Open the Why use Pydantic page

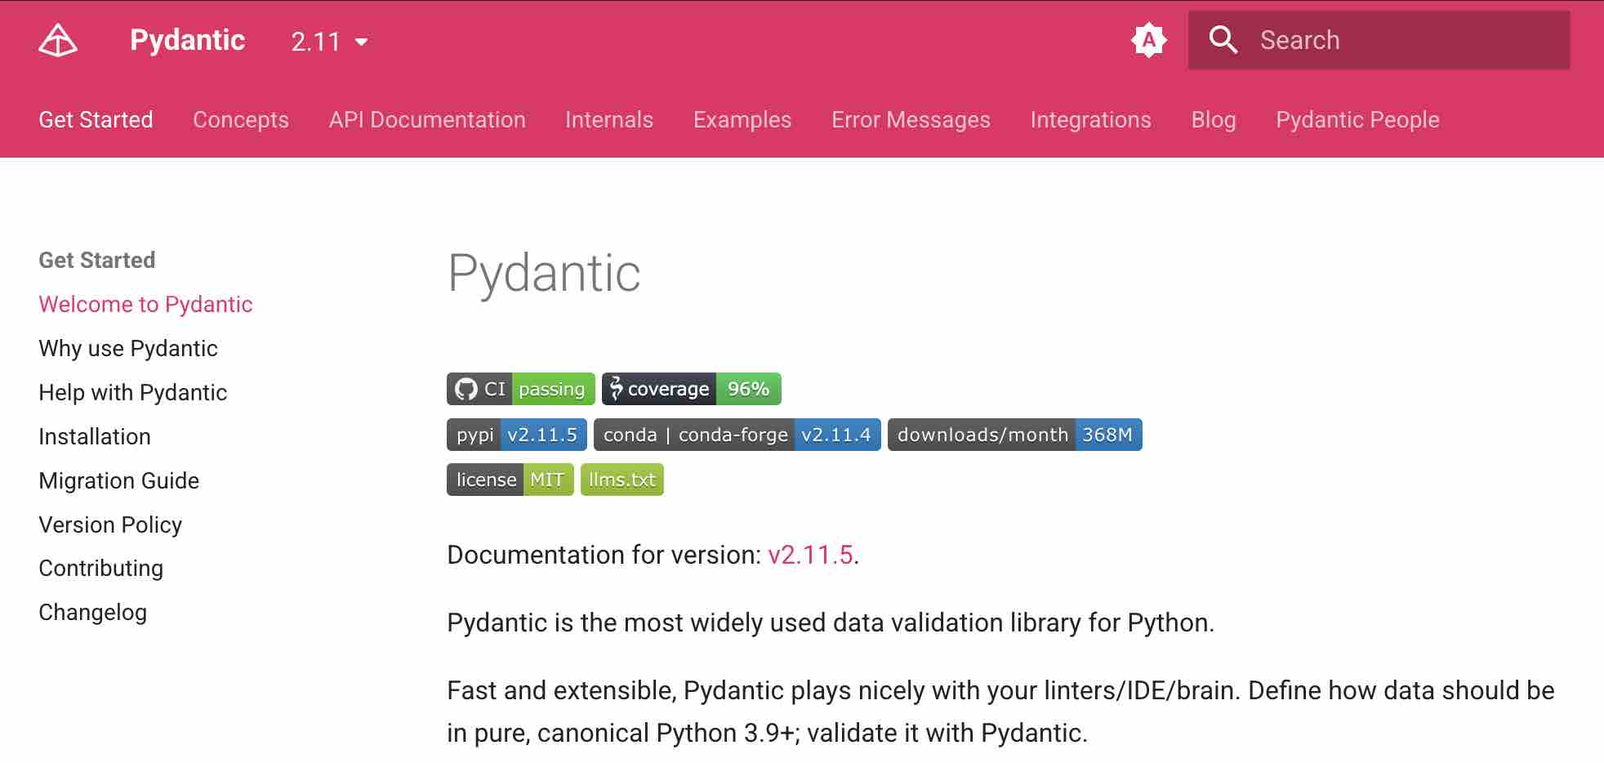[128, 349]
